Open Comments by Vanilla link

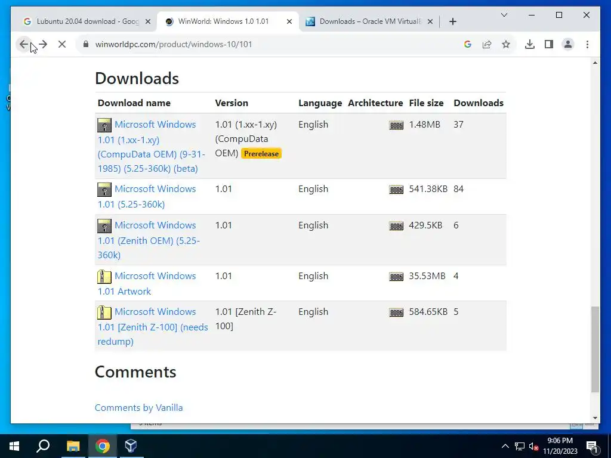click(x=138, y=407)
